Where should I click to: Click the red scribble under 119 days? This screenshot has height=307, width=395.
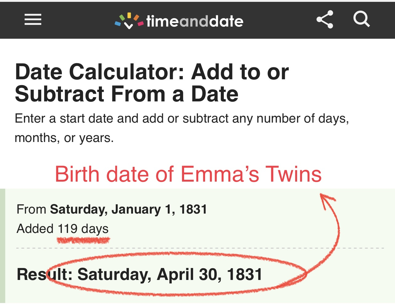[83, 240]
